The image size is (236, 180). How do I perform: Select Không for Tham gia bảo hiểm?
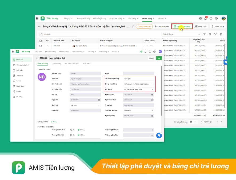click(x=79, y=135)
